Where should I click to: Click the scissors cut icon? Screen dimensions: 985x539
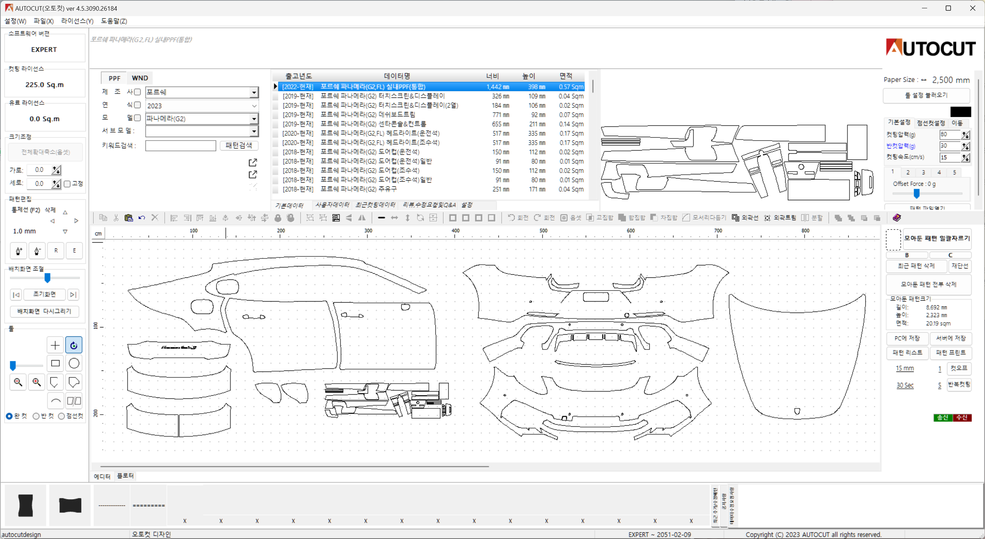(x=116, y=218)
